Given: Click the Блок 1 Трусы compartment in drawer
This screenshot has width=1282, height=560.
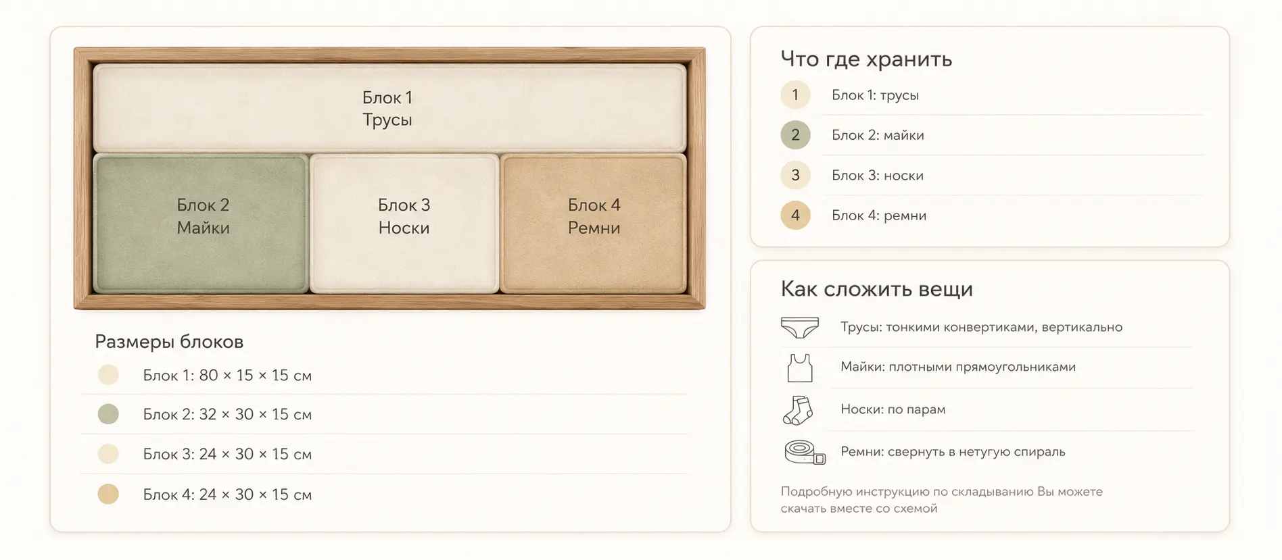Looking at the screenshot, I should (389, 108).
